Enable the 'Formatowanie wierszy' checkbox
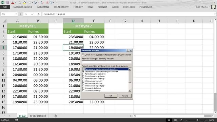The height and width of the screenshot is (122, 217). coord(83,79)
